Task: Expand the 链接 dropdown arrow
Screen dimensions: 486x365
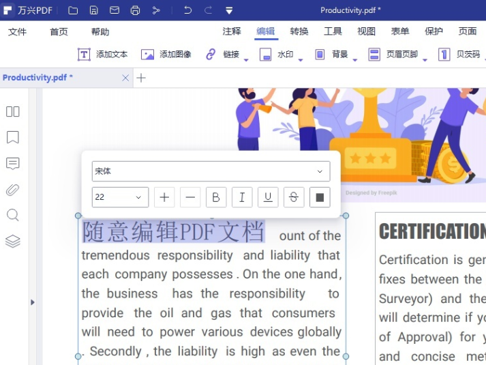Action: 246,60
